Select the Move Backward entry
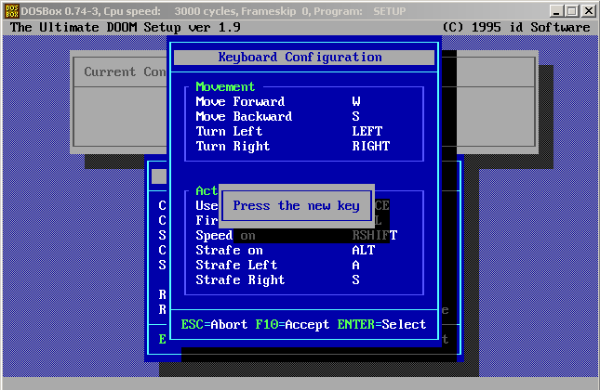This screenshot has width=600, height=390. click(x=244, y=116)
